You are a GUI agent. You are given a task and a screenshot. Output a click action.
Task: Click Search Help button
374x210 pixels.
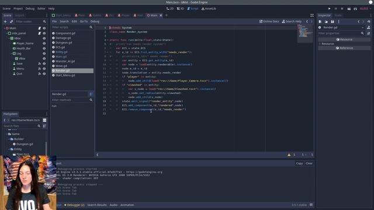(x=292, y=22)
